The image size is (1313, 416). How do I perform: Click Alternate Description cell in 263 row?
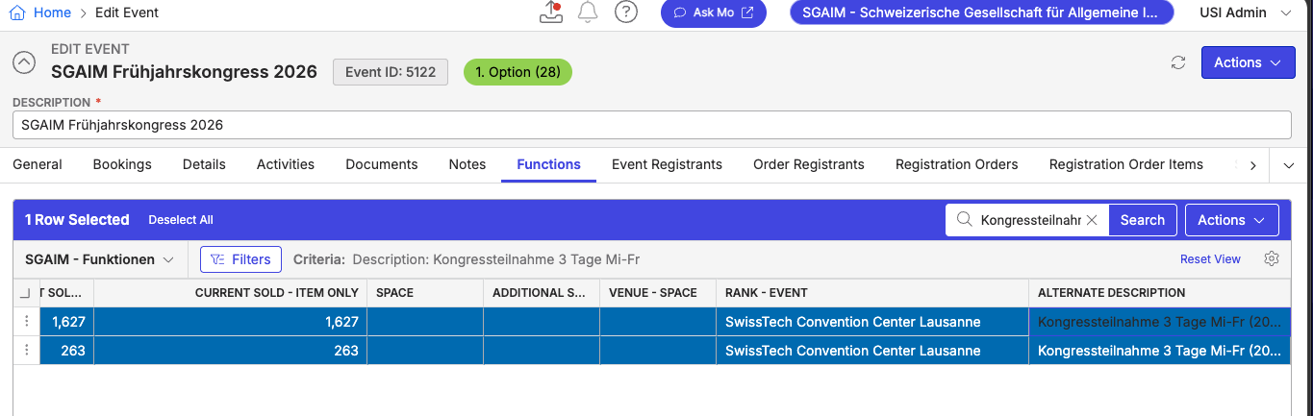(x=1160, y=351)
